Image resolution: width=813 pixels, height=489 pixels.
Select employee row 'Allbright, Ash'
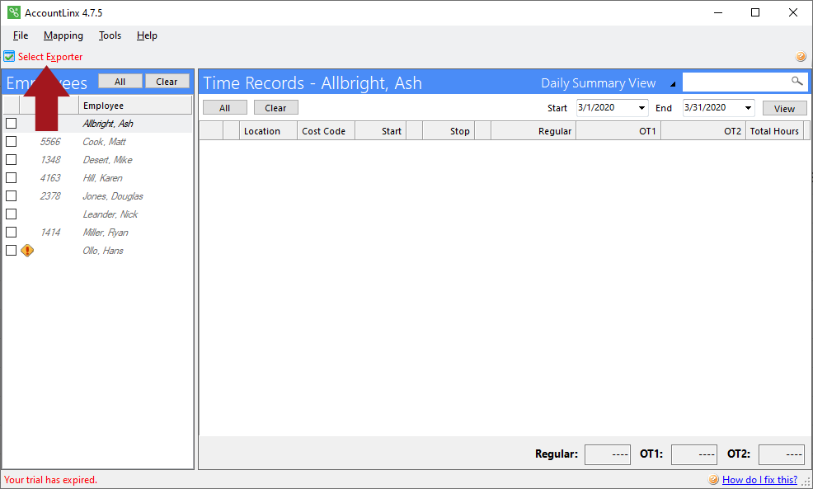(x=97, y=124)
